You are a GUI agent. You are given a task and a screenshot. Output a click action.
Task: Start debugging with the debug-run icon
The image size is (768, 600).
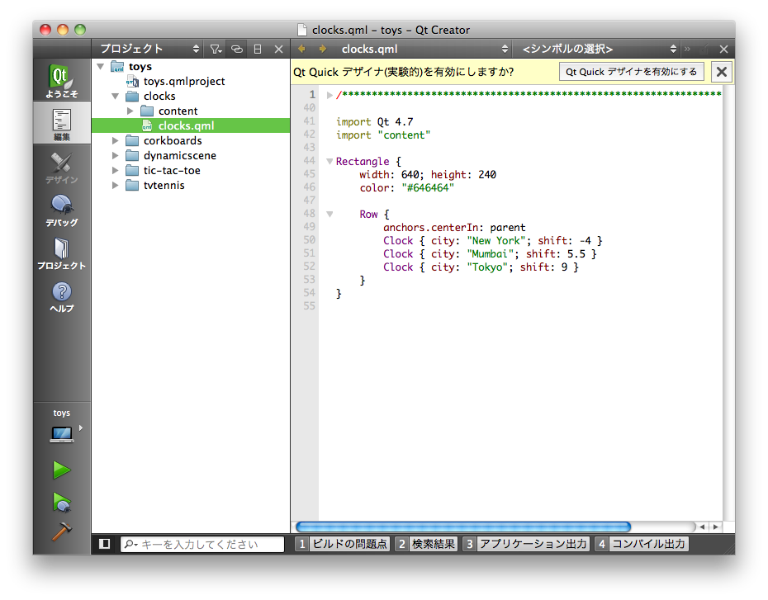(x=62, y=501)
